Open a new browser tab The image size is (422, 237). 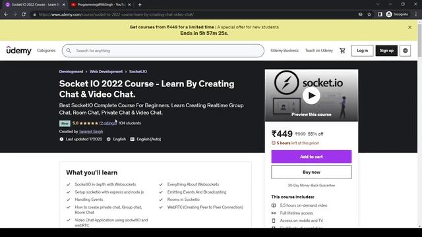[140, 5]
